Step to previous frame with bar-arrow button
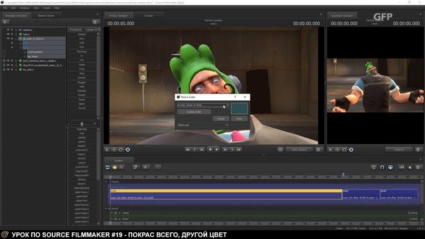 202,149
